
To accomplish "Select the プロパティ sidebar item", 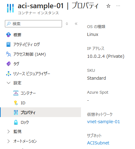I will pyautogui.click(x=41, y=112).
